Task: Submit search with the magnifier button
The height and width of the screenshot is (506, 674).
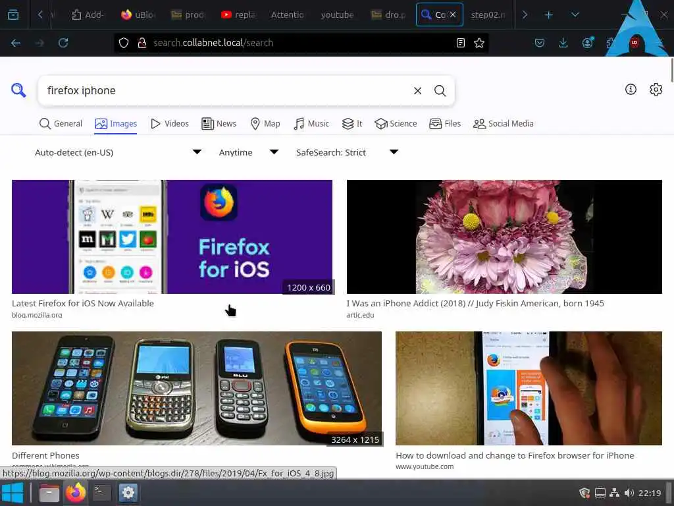Action: click(440, 91)
